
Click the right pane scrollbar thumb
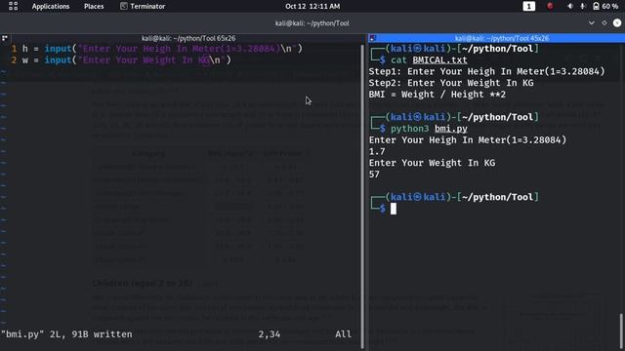(621, 331)
